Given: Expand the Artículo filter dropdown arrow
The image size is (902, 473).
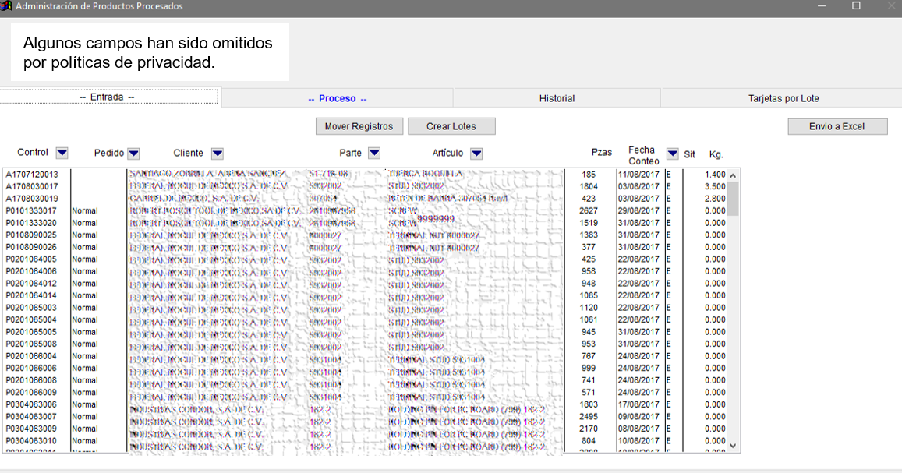Looking at the screenshot, I should tap(476, 154).
